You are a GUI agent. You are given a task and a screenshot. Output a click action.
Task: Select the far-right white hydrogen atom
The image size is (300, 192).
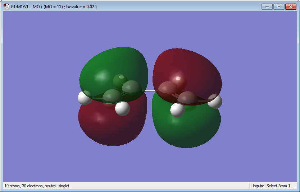[215, 101]
